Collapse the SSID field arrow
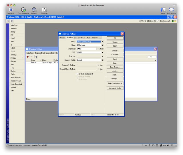The height and width of the screenshot is (155, 183). coord(102,53)
